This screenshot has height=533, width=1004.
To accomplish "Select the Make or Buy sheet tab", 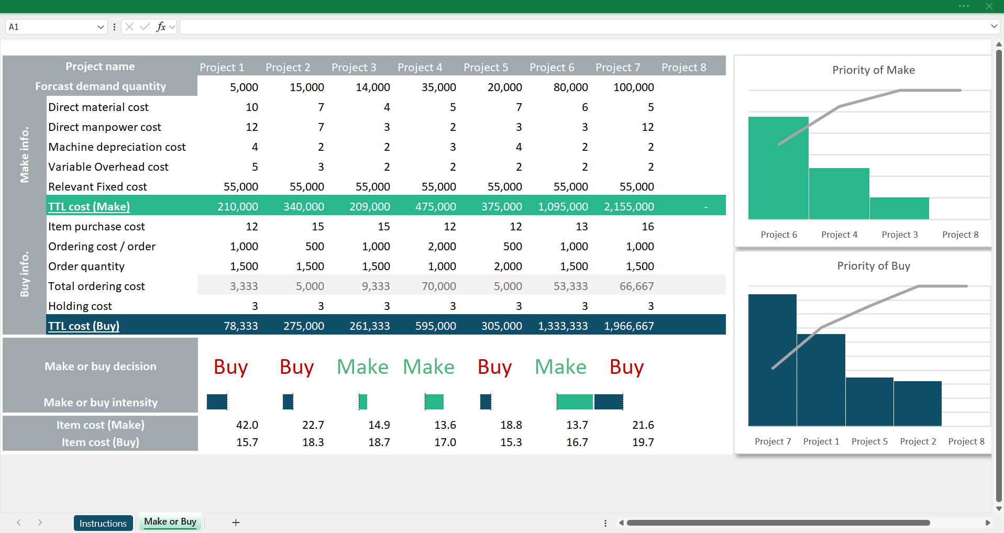I will point(170,521).
